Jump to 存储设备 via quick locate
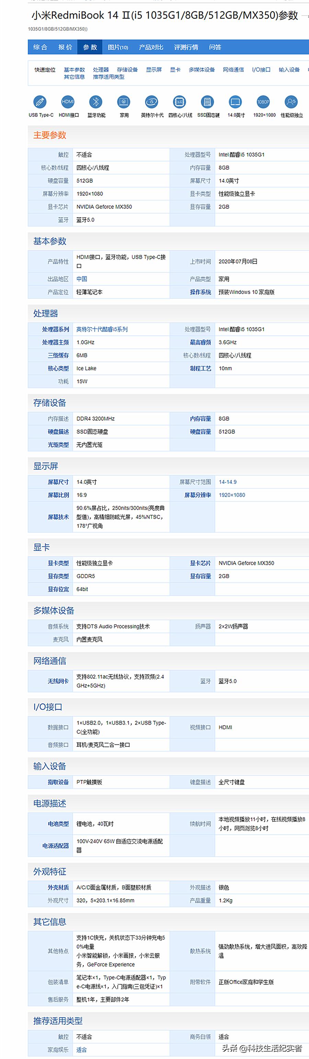 tap(127, 70)
